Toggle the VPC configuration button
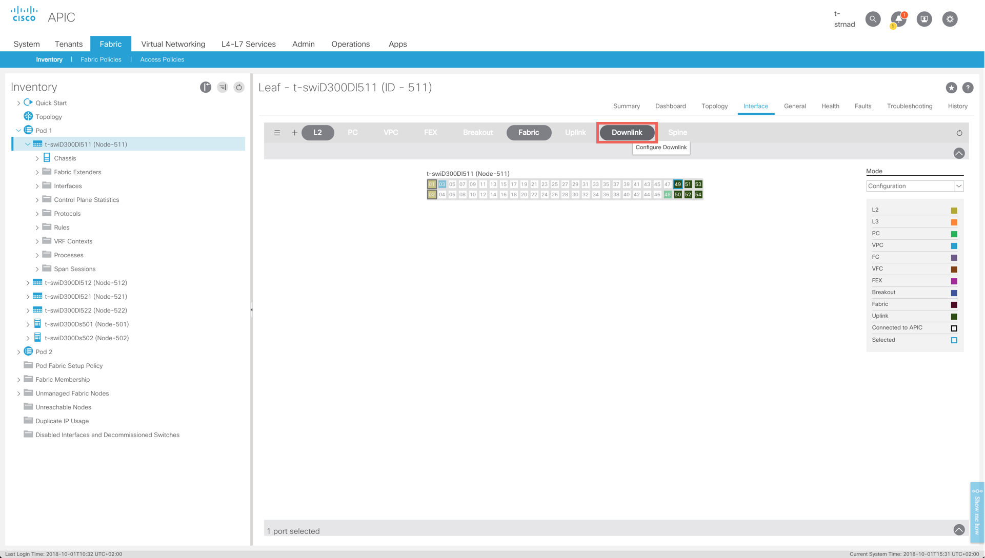Screen dimensions: 985x558 point(391,133)
